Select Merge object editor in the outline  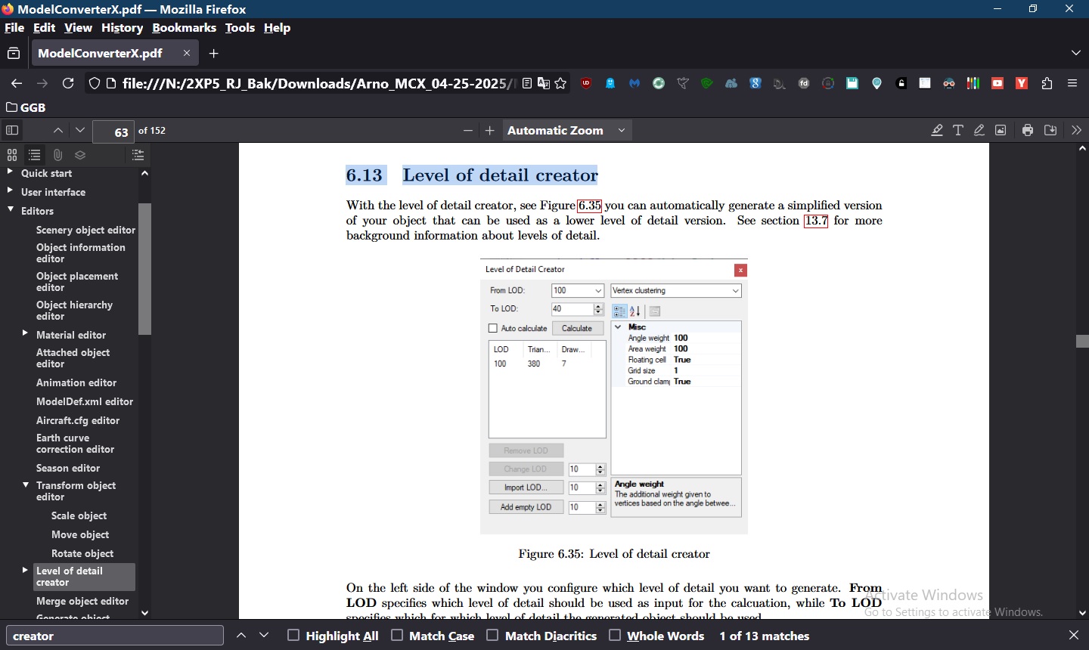point(83,601)
